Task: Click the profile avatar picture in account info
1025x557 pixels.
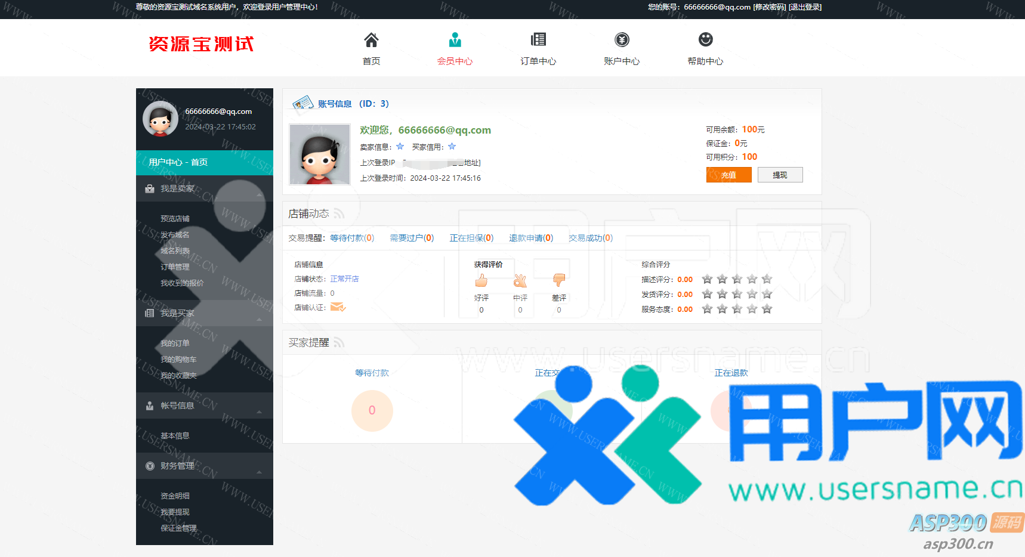Action: tap(320, 154)
